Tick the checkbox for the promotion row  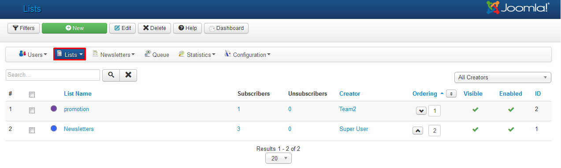32,111
